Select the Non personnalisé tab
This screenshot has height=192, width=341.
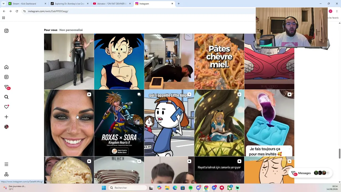pyautogui.click(x=71, y=30)
